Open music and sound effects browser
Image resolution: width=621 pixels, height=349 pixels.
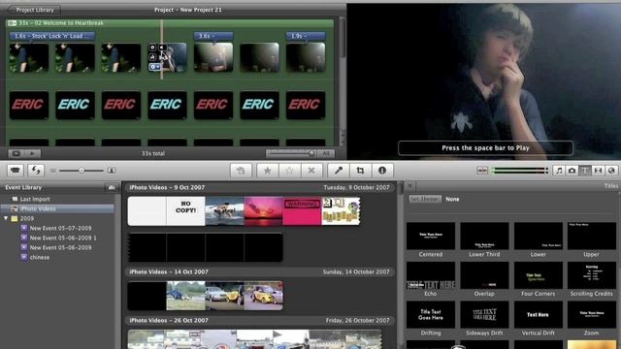pyautogui.click(x=559, y=171)
